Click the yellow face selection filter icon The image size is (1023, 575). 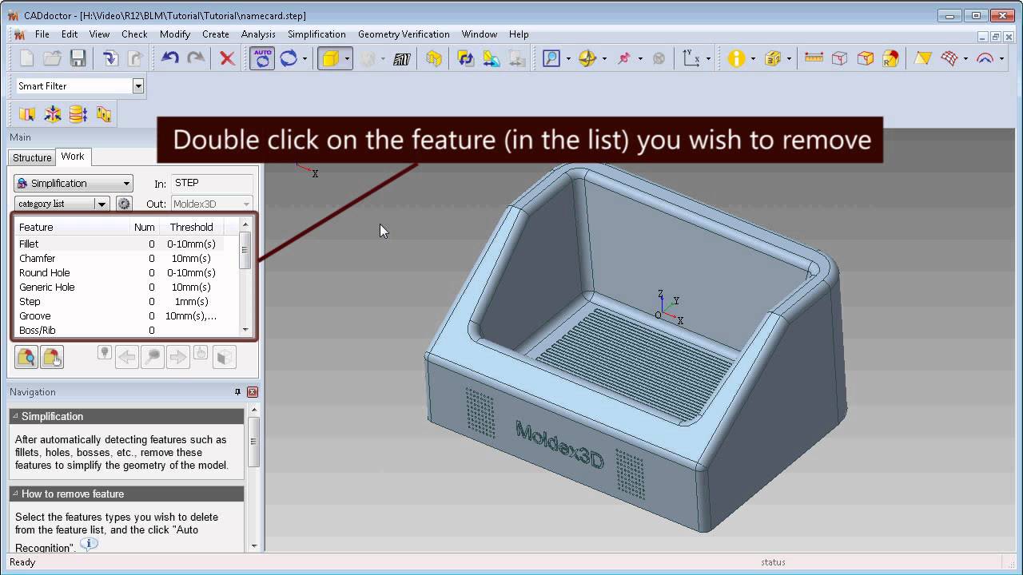(x=27, y=114)
